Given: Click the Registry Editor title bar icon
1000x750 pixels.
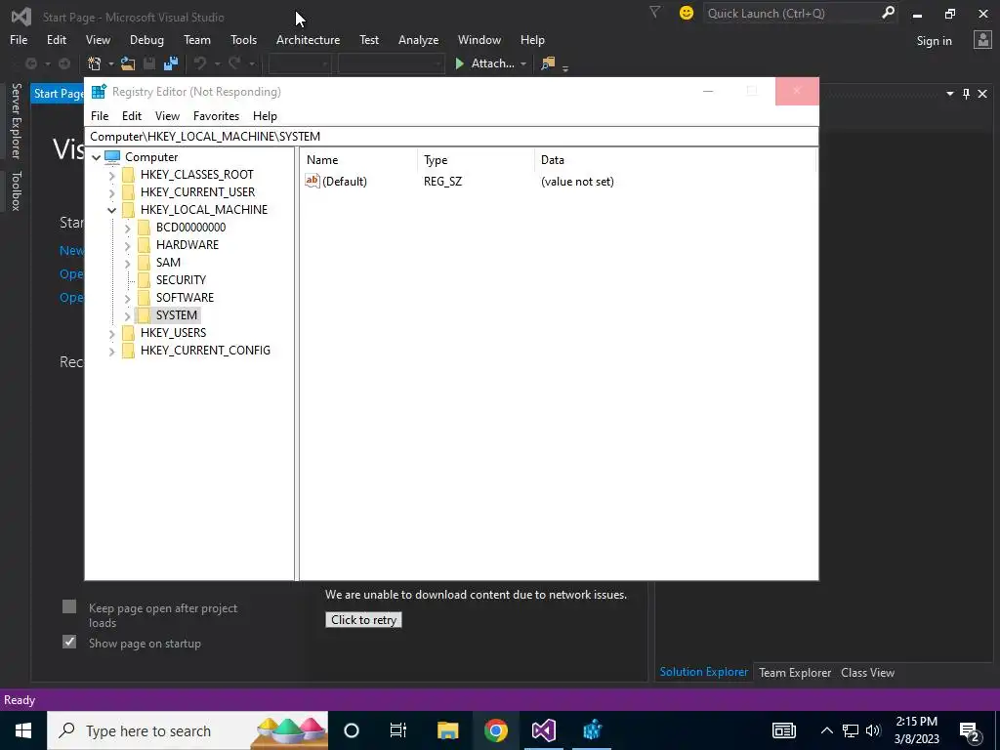Looking at the screenshot, I should click(99, 91).
